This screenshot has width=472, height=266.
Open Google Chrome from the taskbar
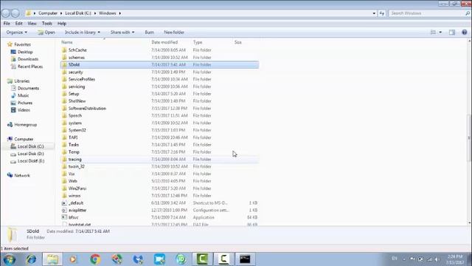pyautogui.click(x=95, y=259)
